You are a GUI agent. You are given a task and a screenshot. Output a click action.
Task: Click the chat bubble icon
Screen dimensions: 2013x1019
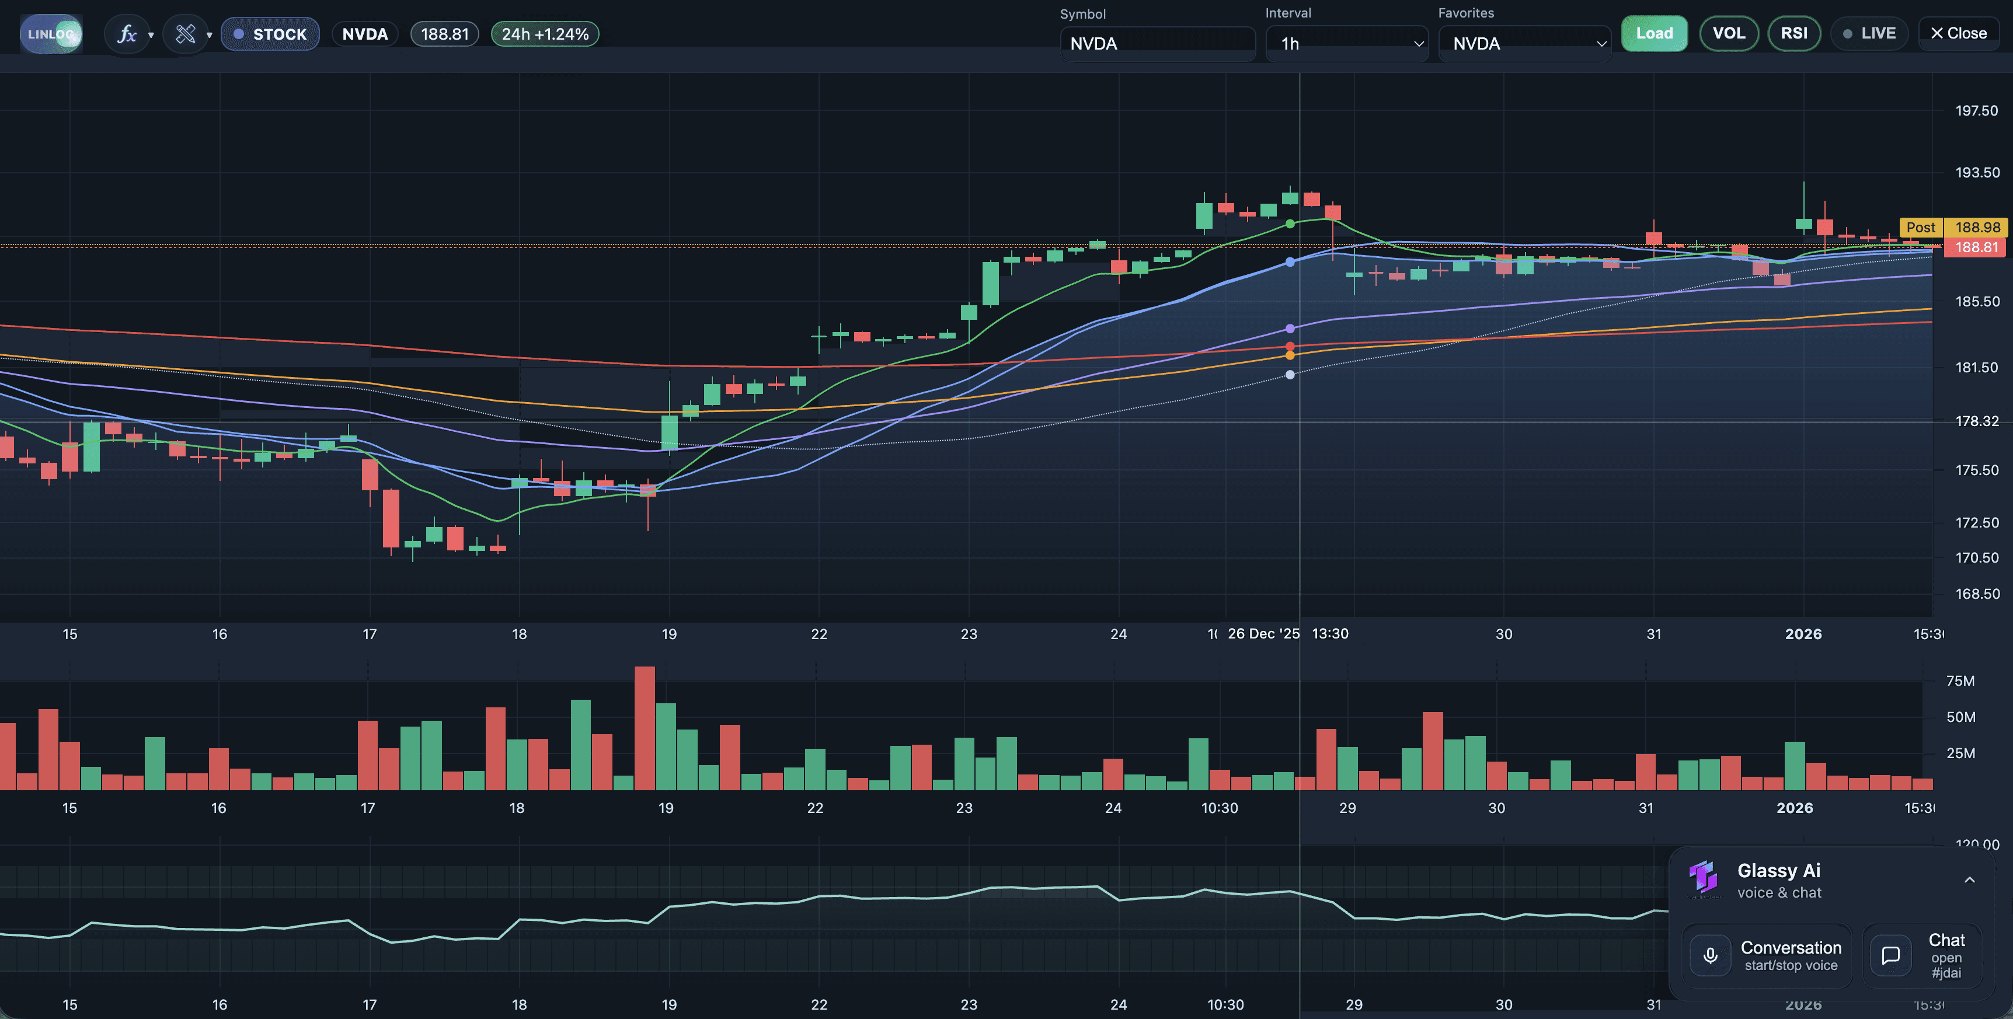tap(1890, 955)
